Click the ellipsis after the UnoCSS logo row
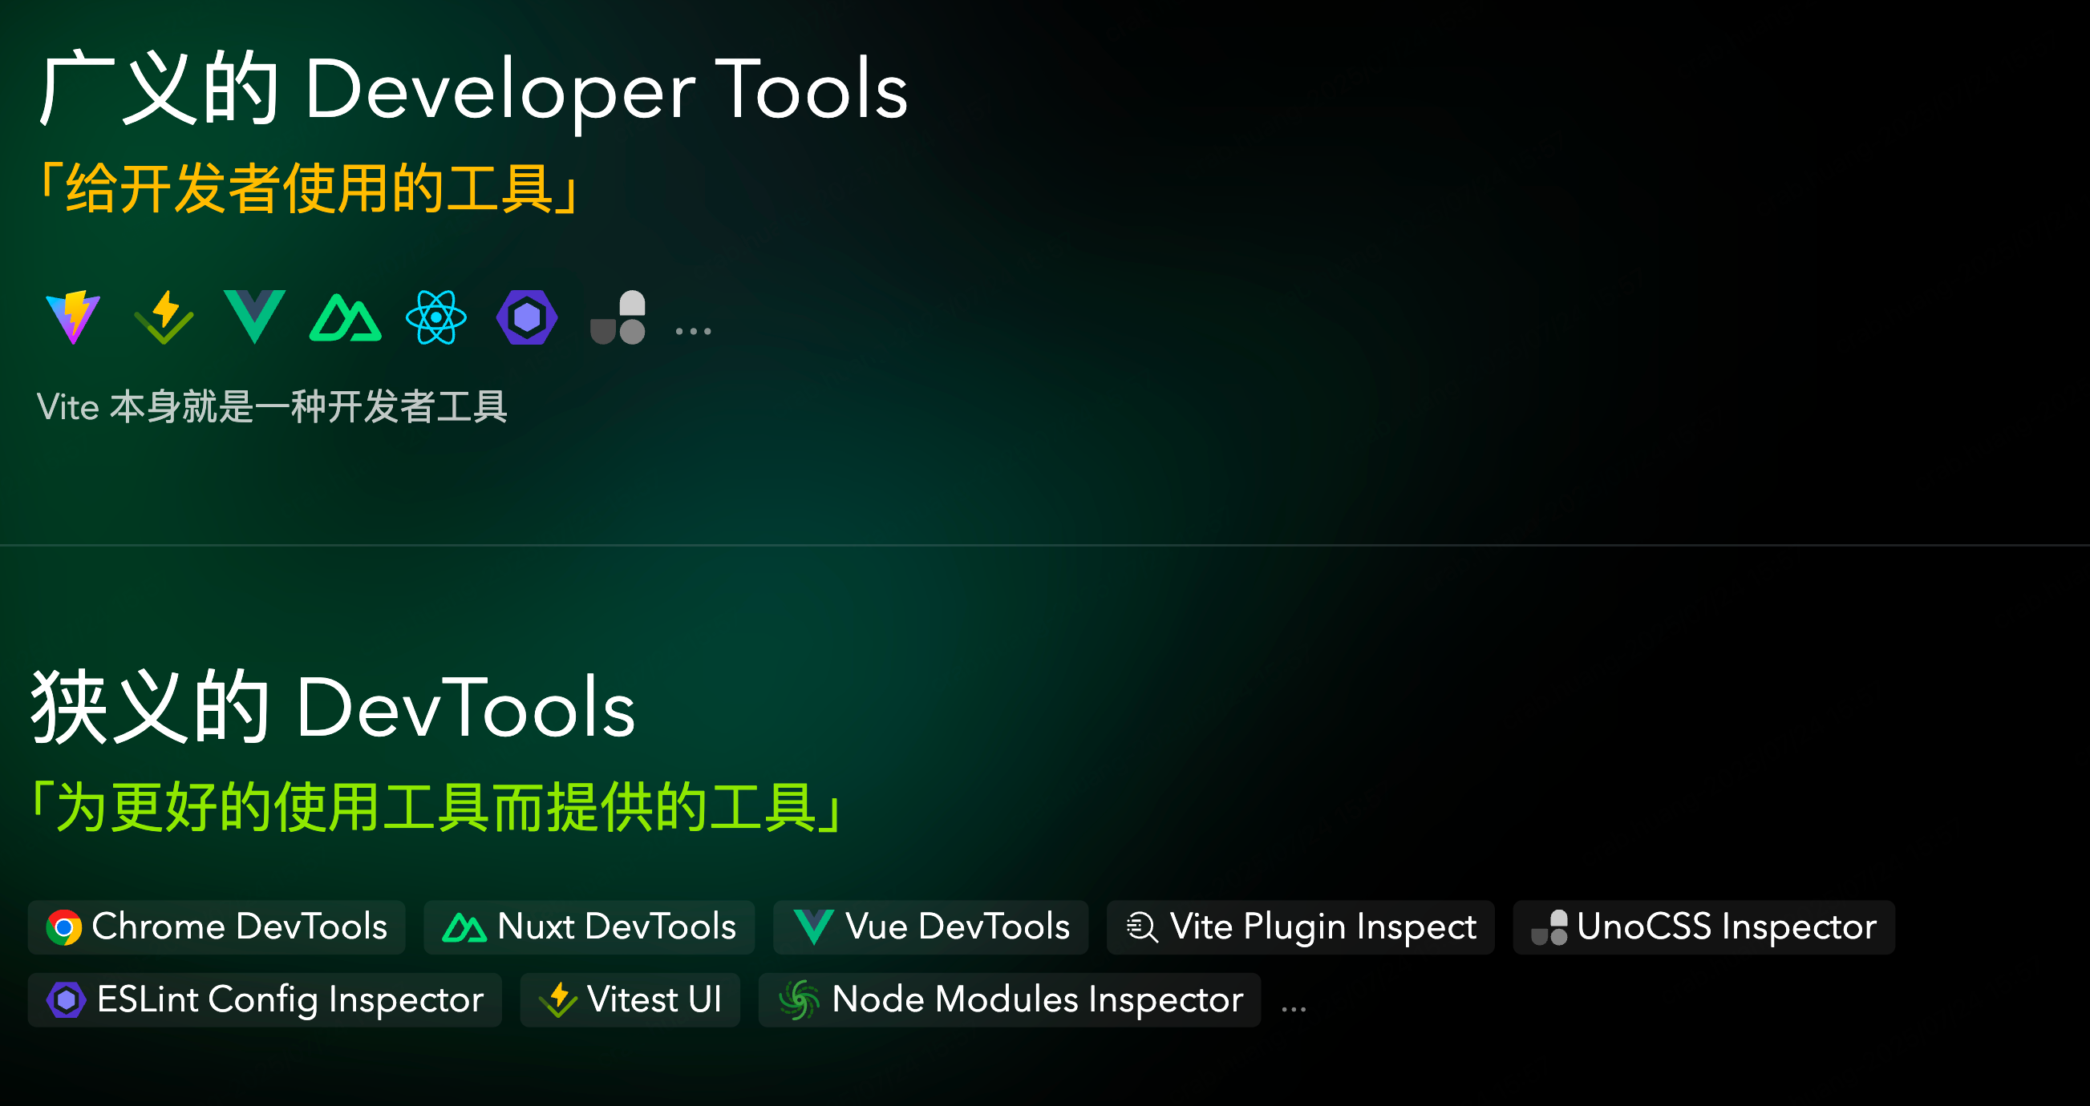The image size is (2090, 1106). click(x=694, y=331)
